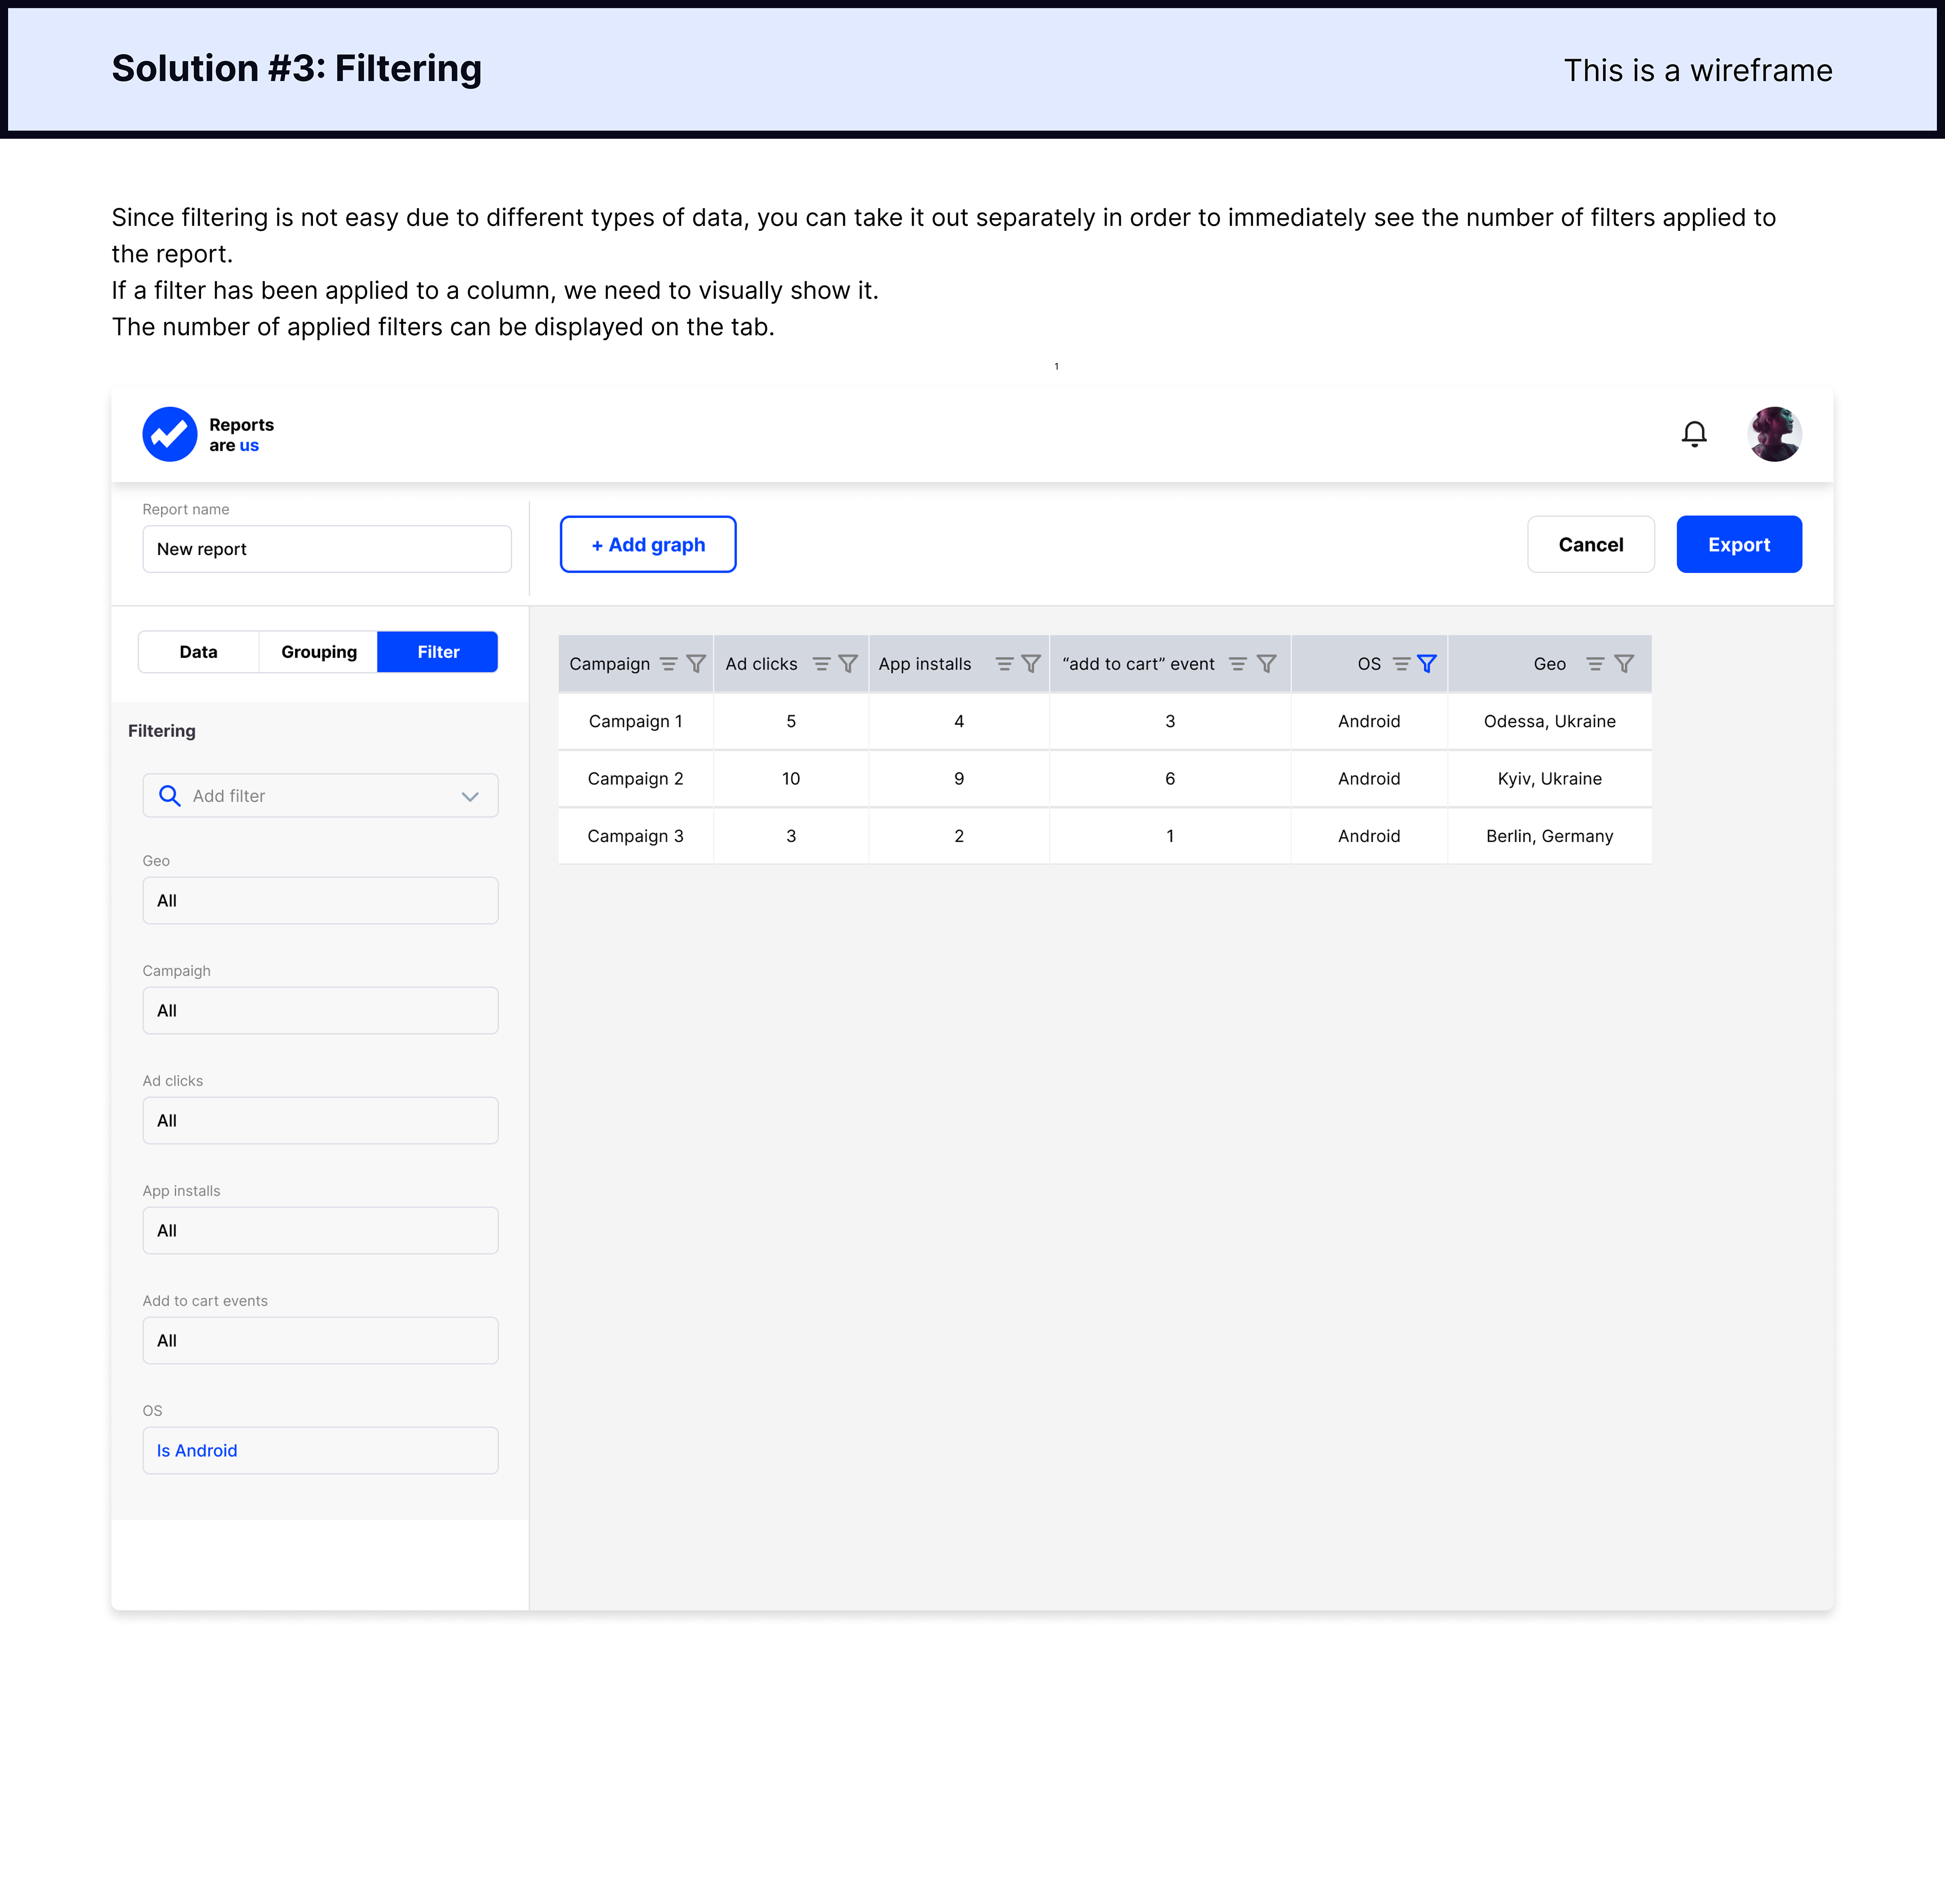Image resolution: width=1945 pixels, height=1904 pixels.
Task: Open the App installs filter field
Action: tap(320, 1231)
